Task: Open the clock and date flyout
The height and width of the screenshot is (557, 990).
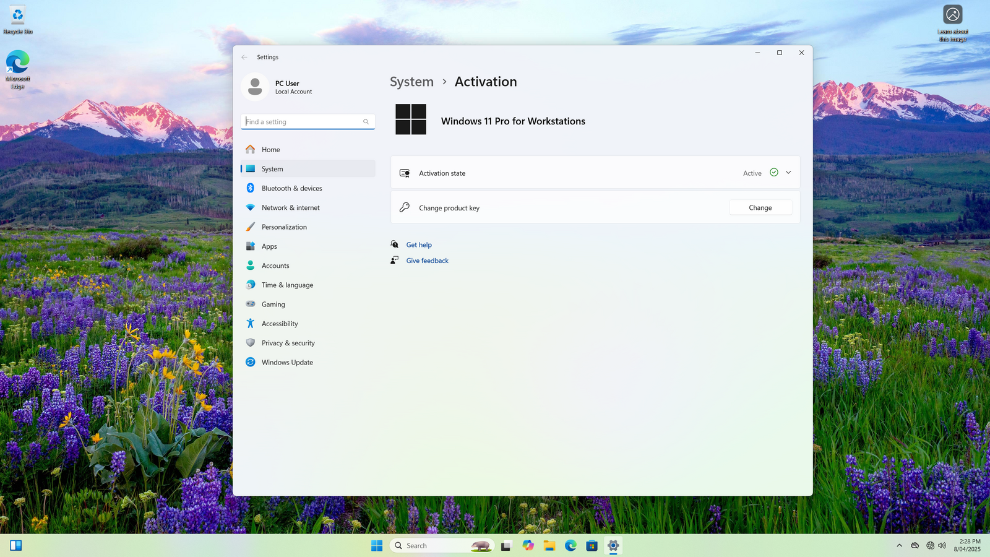Action: click(967, 545)
